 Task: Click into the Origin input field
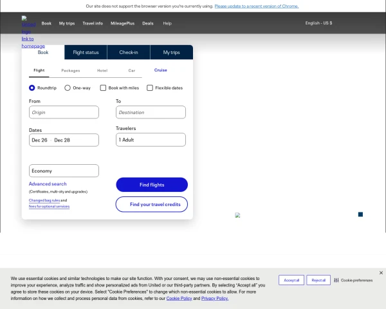64,112
